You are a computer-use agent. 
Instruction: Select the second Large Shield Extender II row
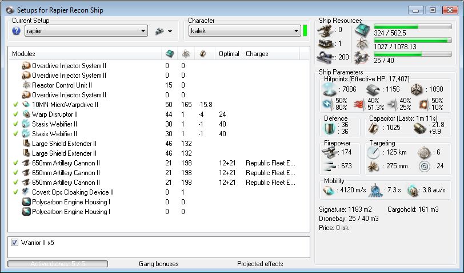(159, 153)
